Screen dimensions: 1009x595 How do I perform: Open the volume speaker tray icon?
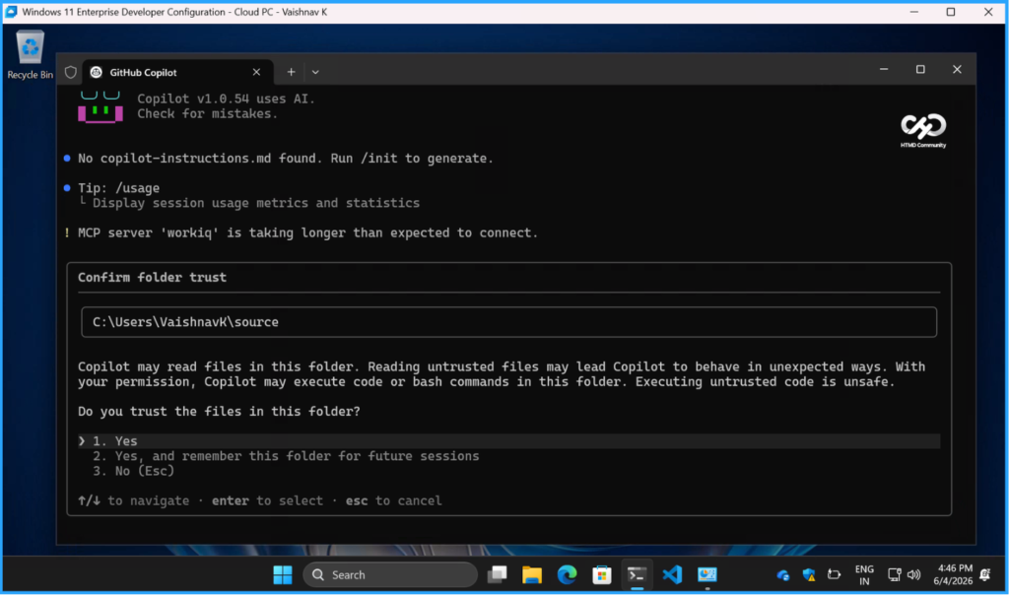913,575
